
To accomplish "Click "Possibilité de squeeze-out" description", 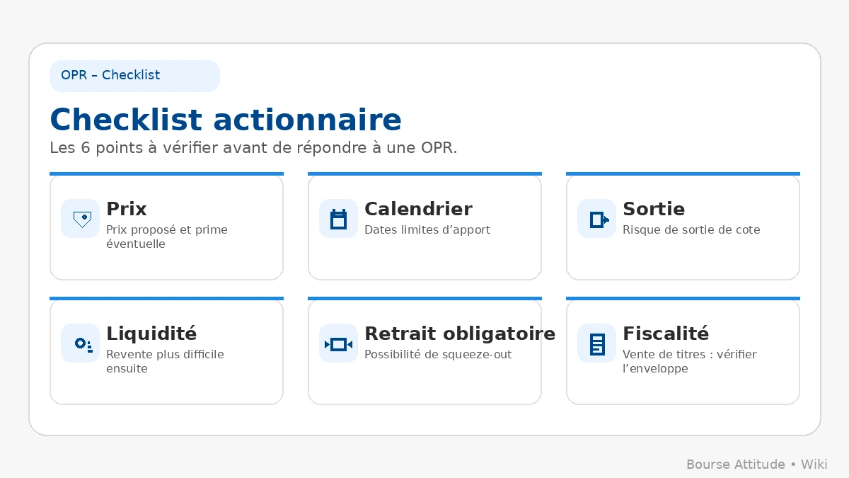I will pos(438,354).
